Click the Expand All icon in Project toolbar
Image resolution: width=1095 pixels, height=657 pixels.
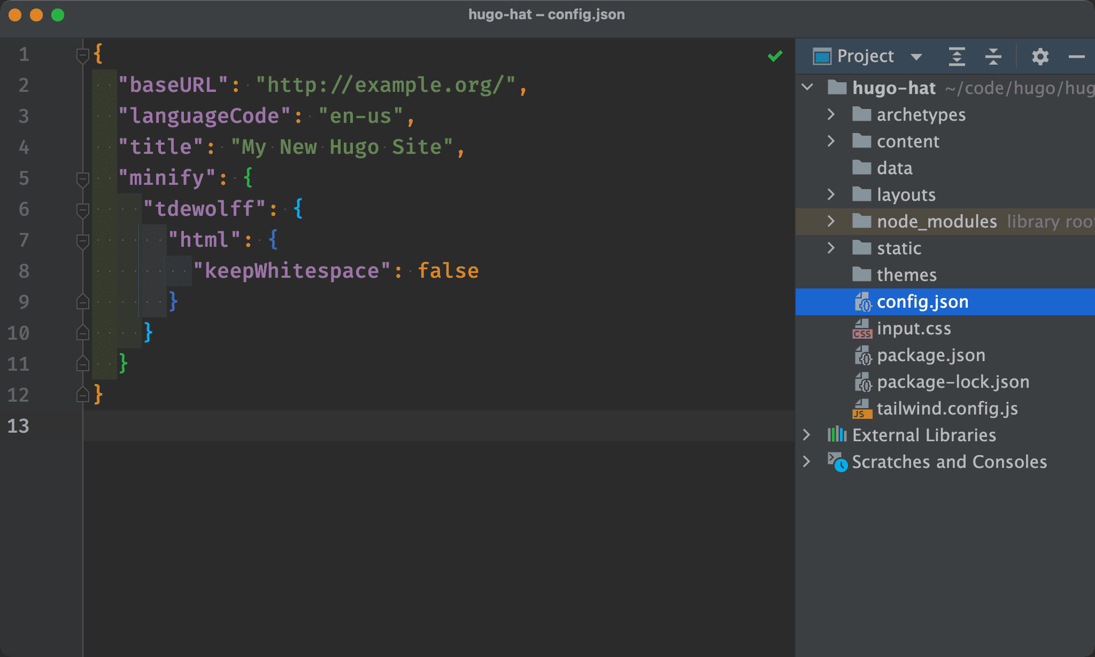(957, 56)
